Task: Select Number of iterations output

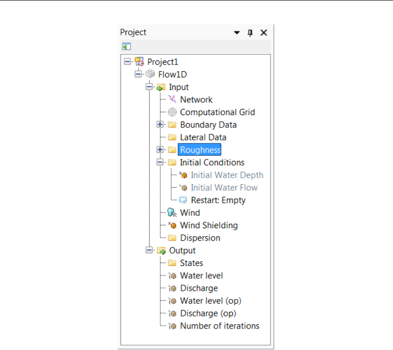Action: [219, 326]
